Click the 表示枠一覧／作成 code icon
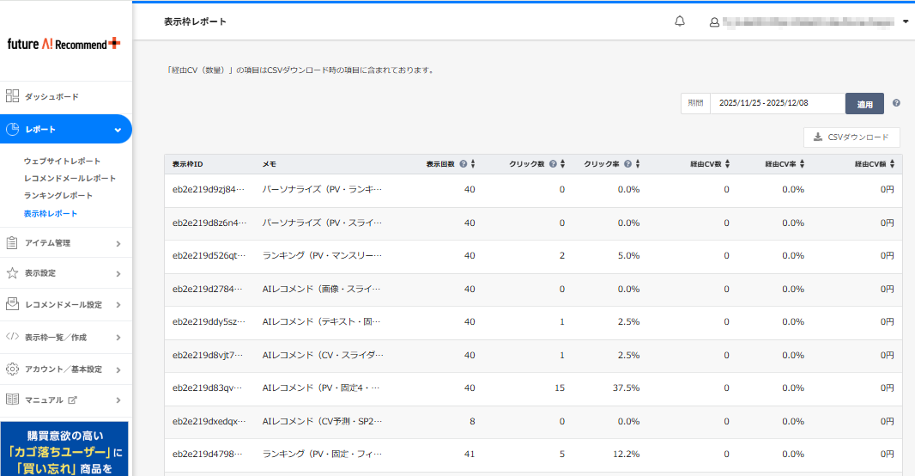 coord(12,337)
